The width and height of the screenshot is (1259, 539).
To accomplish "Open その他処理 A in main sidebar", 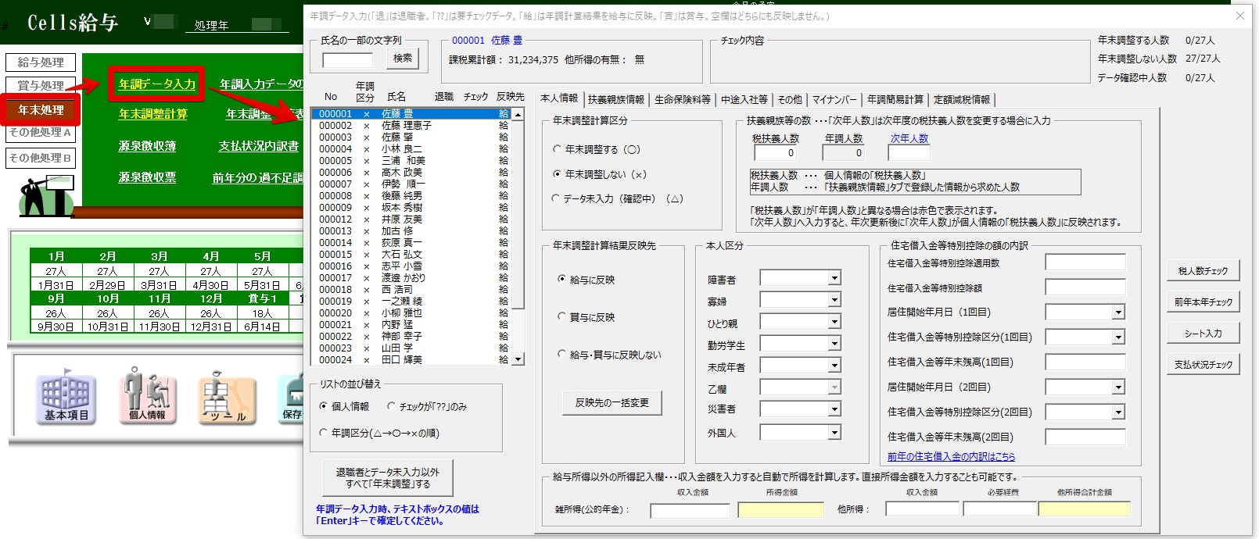I will click(x=41, y=133).
